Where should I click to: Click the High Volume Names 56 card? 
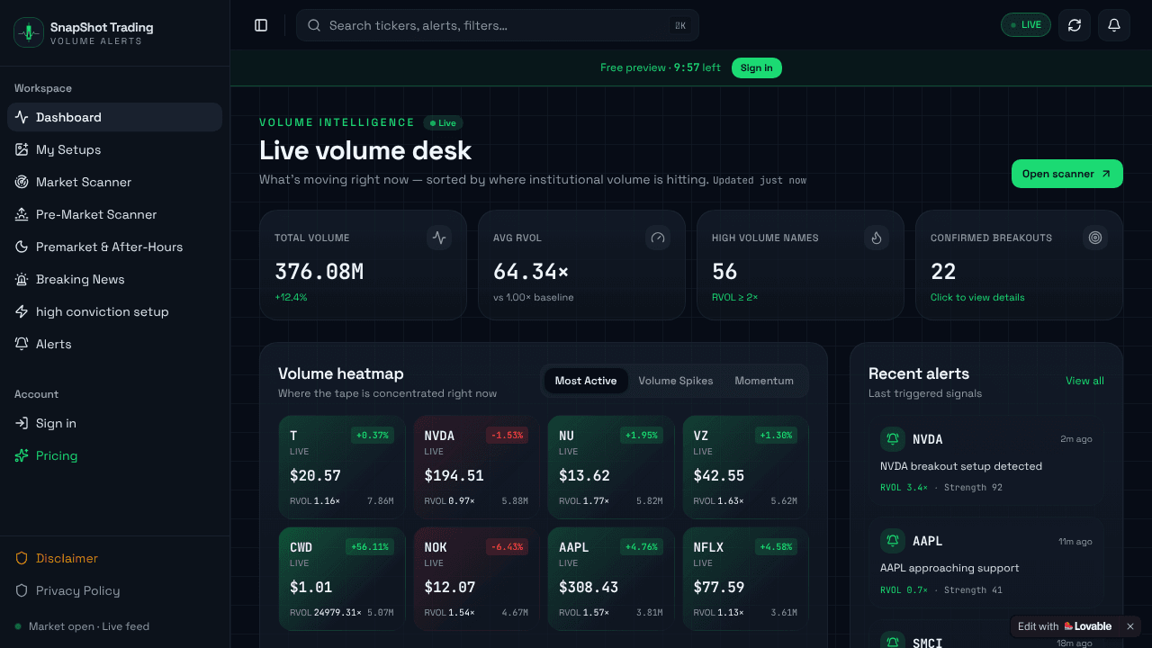[800, 265]
